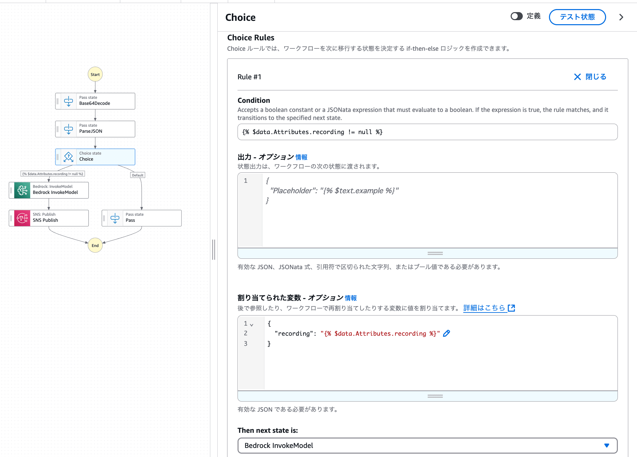637x457 pixels.
Task: Click the Choice panel title
Action: click(240, 17)
